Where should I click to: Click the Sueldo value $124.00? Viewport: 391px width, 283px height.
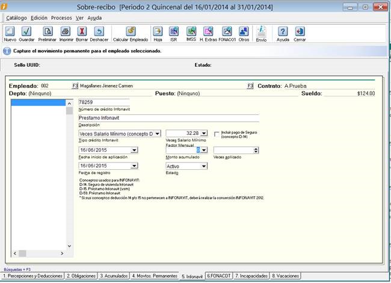pyautogui.click(x=366, y=93)
